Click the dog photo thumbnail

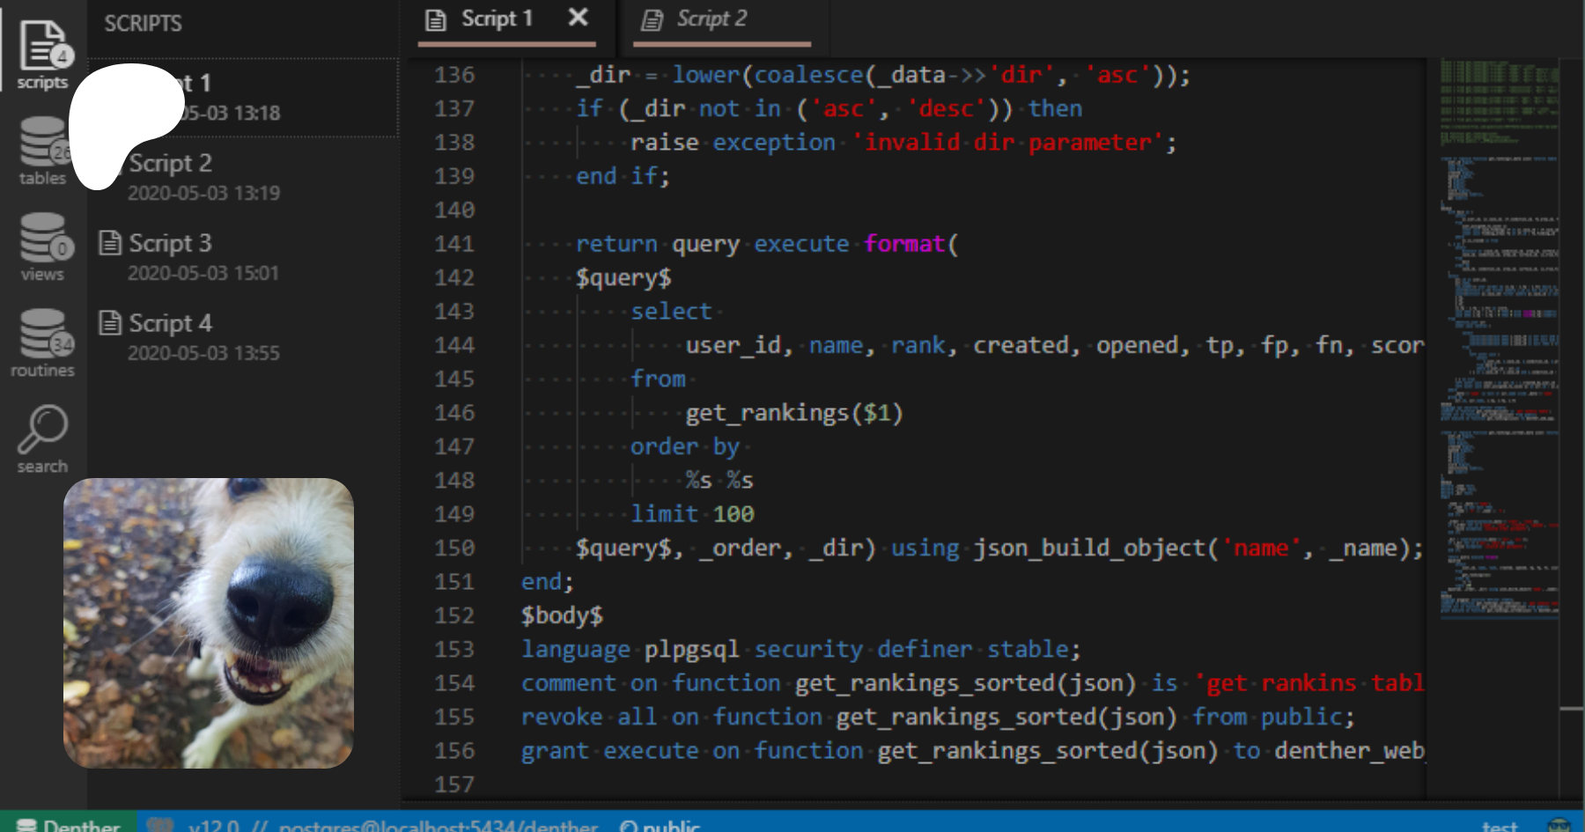(209, 622)
